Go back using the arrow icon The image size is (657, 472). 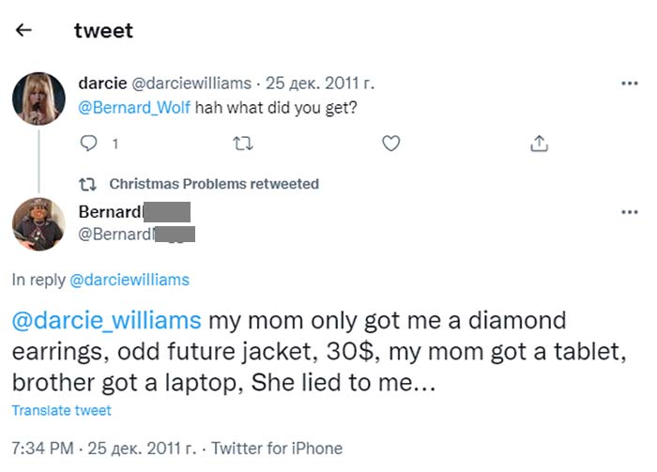click(x=23, y=31)
